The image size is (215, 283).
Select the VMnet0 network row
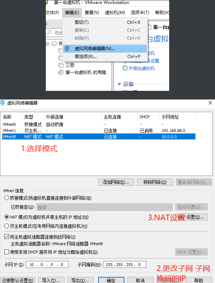(x=98, y=124)
